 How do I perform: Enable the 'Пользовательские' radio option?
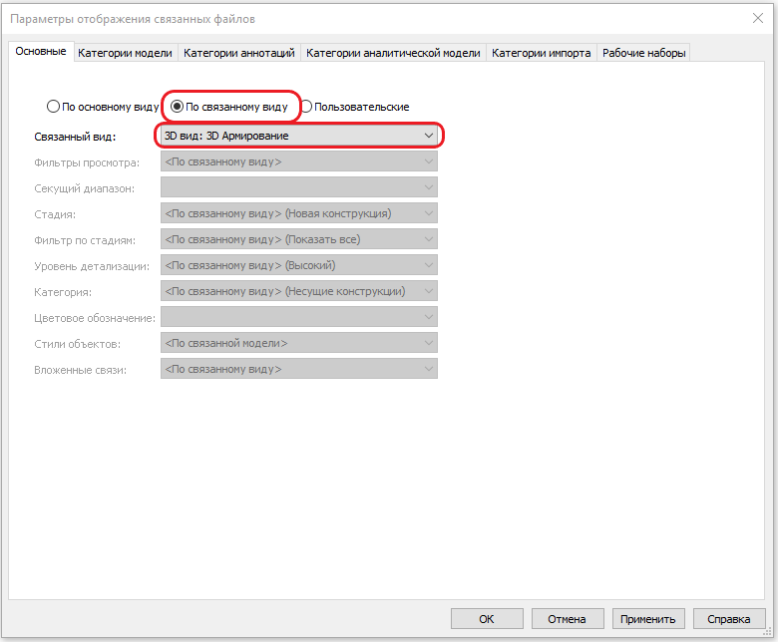307,107
